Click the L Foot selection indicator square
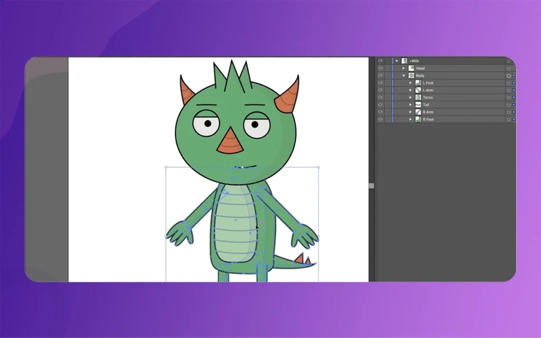 (514, 83)
